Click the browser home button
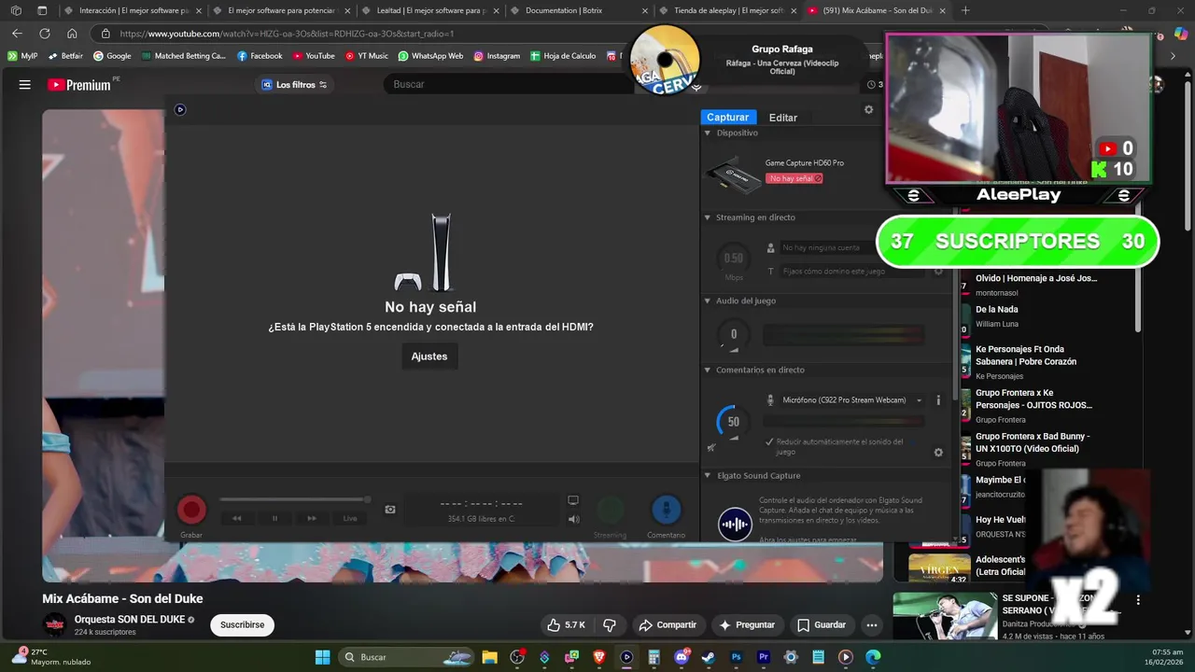1195x672 pixels. click(x=72, y=34)
